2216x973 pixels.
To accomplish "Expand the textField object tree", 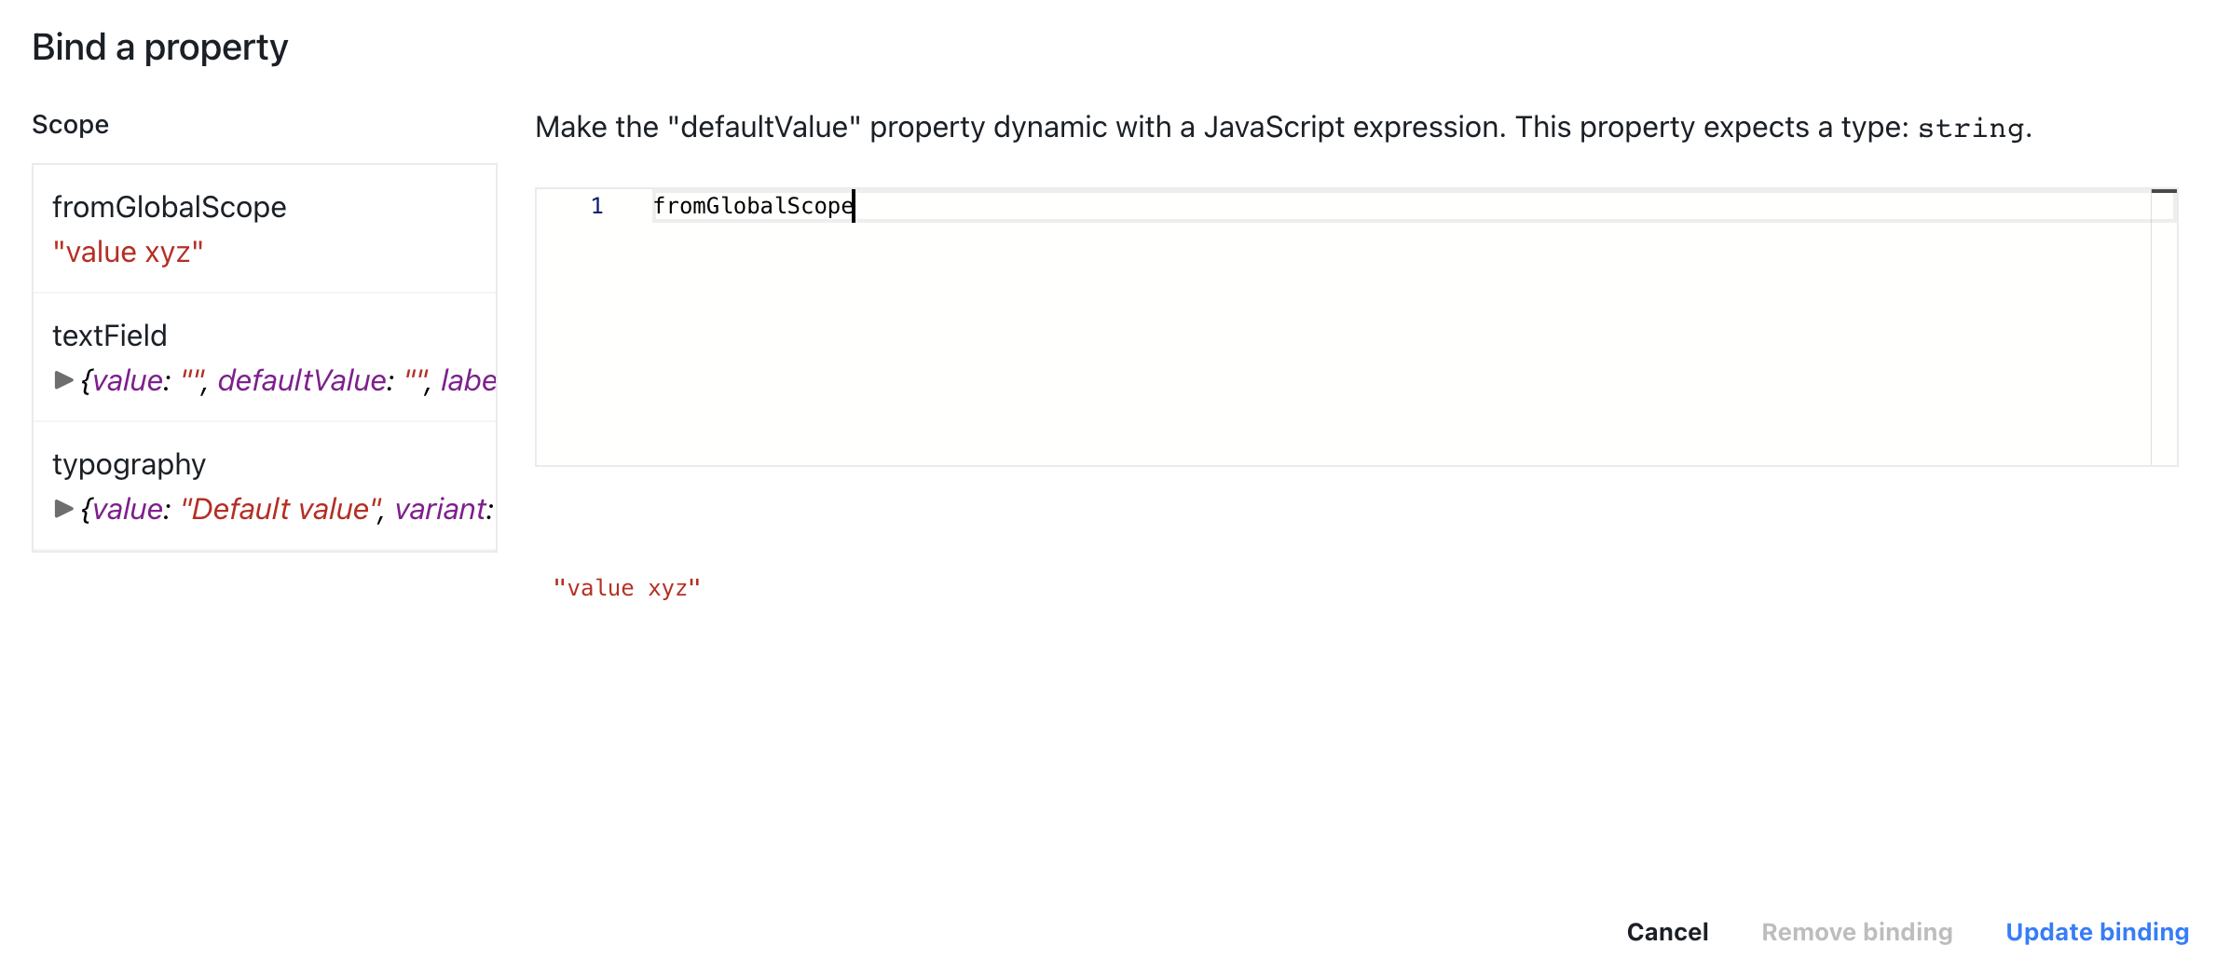I will [63, 380].
